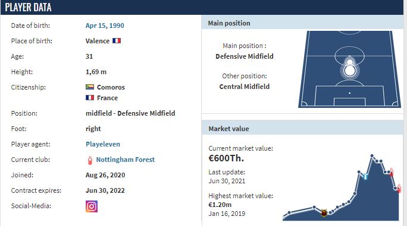Screen dimensions: 407x226
Task: Click the Nottingham Forest club crest icon
Action: tap(90, 160)
